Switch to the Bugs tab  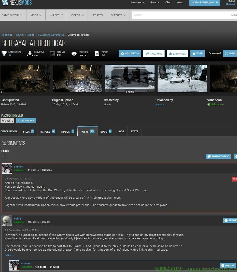point(106,132)
